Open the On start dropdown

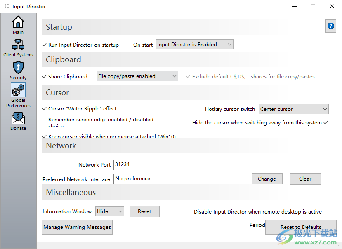[194, 45]
